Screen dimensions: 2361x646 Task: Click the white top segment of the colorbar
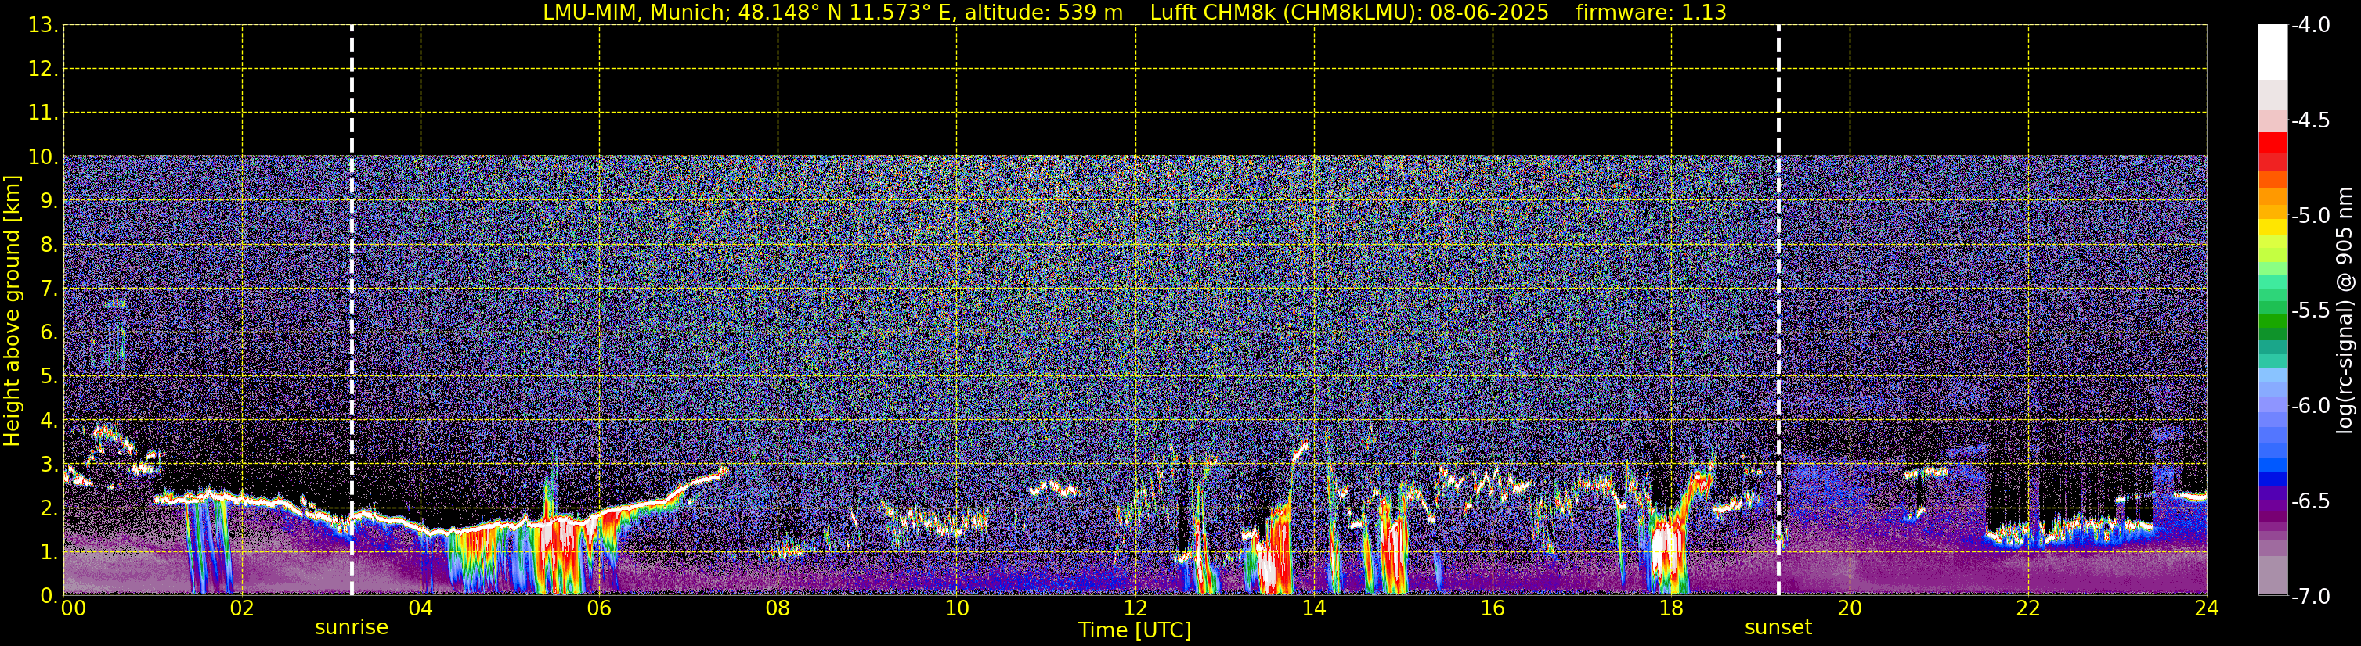coord(2273,52)
